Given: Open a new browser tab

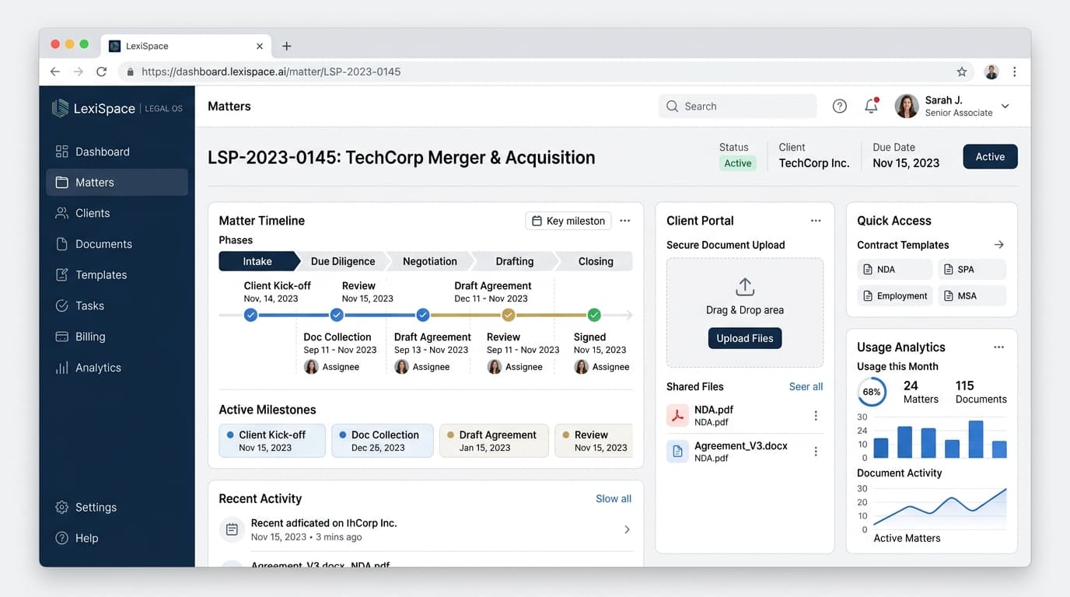Looking at the screenshot, I should (x=286, y=46).
